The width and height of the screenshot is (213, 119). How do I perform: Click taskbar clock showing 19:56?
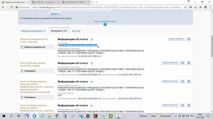point(200,116)
